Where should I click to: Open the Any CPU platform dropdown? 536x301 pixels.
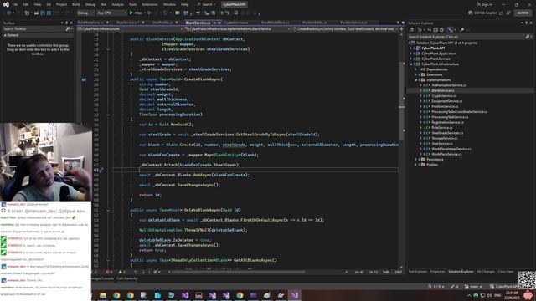pos(111,13)
